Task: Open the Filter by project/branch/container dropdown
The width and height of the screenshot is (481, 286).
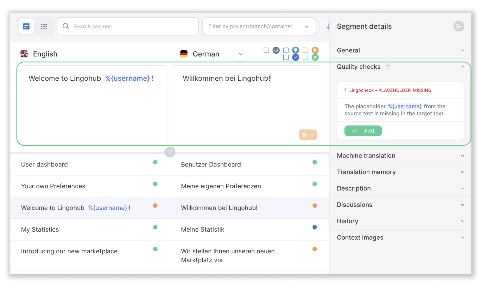Action: point(259,26)
